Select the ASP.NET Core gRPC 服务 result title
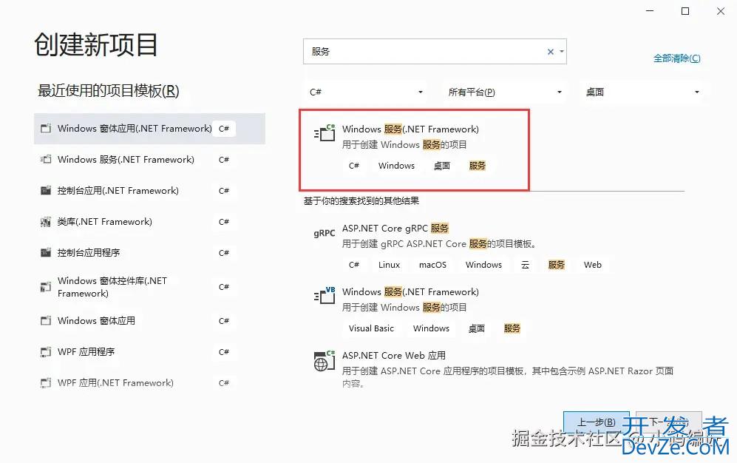This screenshot has height=463, width=737. point(395,228)
